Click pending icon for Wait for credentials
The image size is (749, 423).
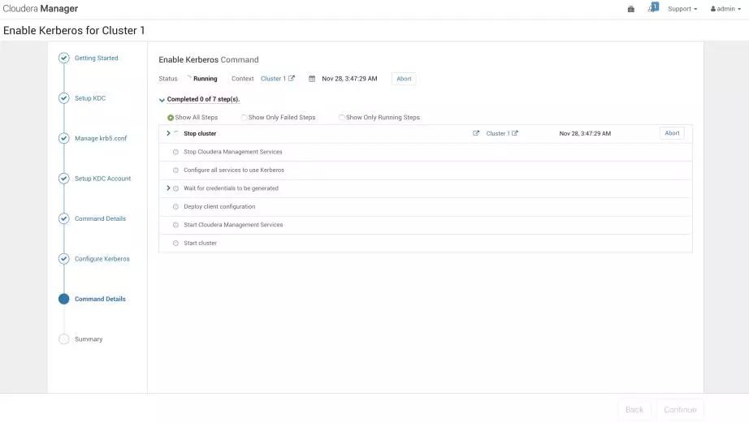click(175, 188)
